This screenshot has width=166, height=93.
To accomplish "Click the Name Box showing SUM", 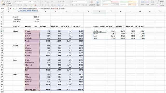I will [x=3, y=9].
